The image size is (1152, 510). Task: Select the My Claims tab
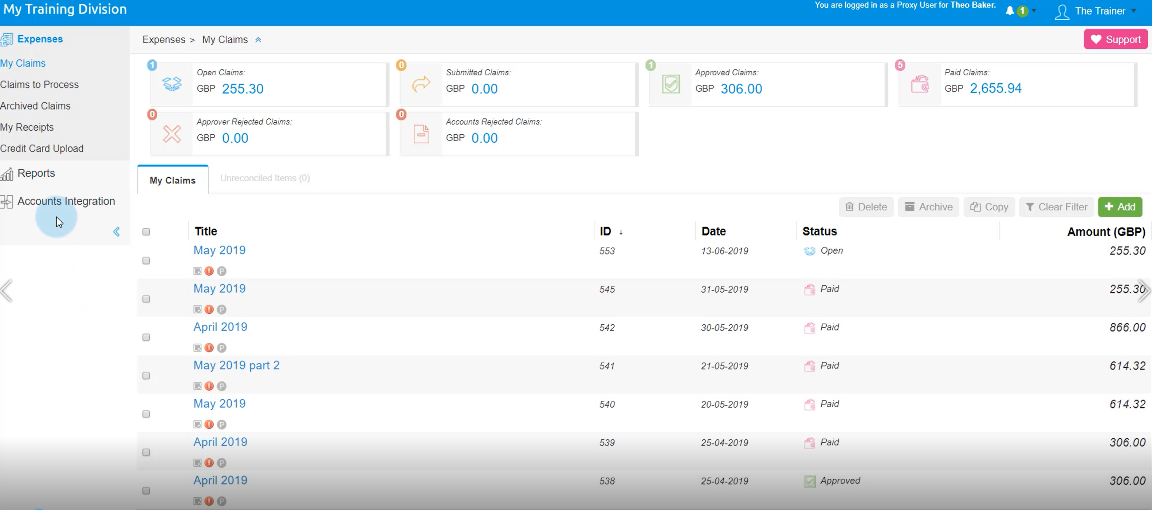point(173,180)
